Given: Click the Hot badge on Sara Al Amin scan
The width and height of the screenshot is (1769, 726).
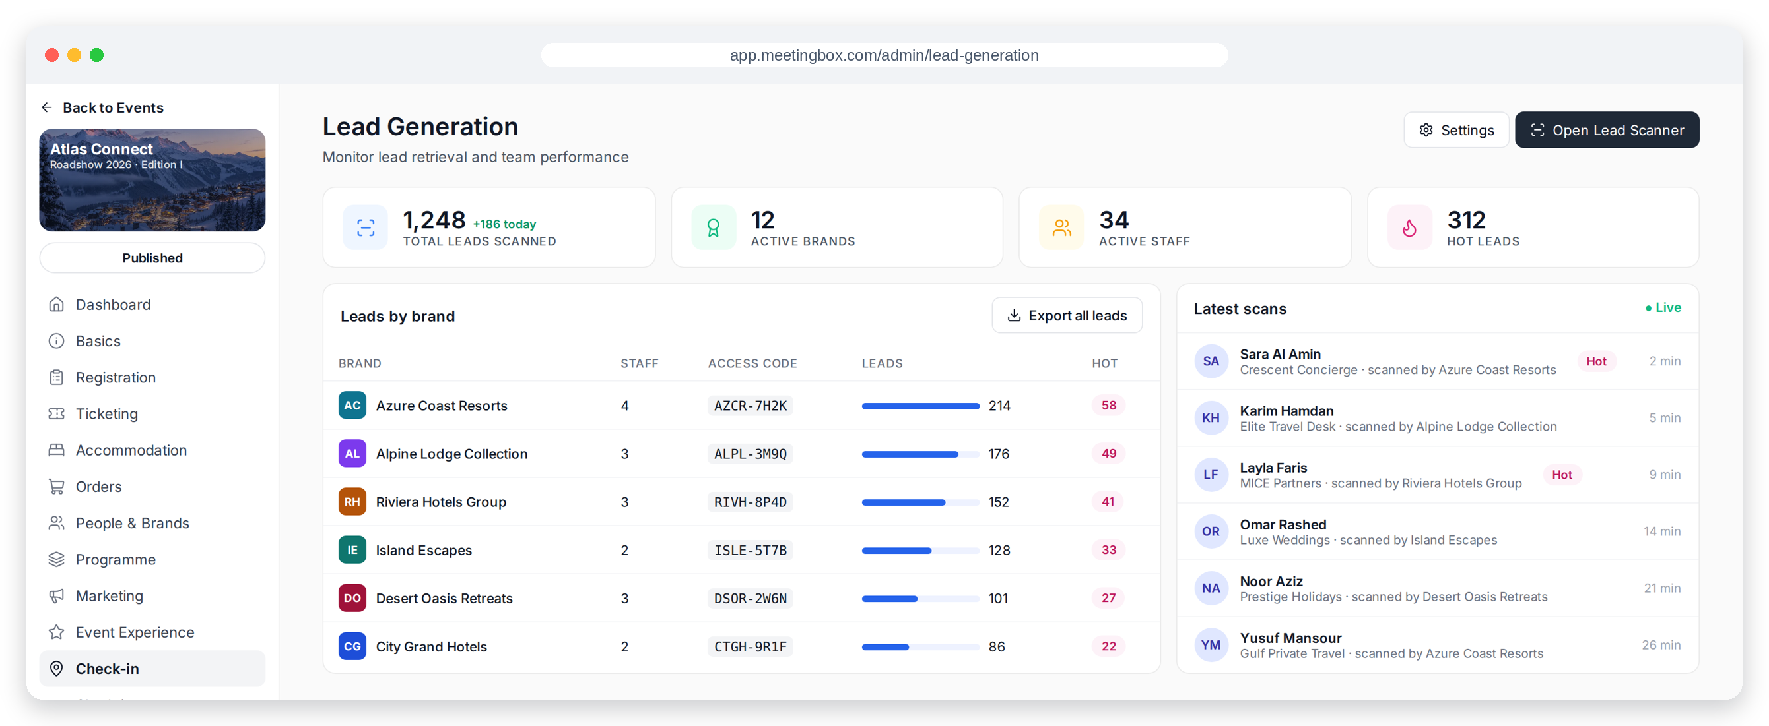Looking at the screenshot, I should (1596, 361).
